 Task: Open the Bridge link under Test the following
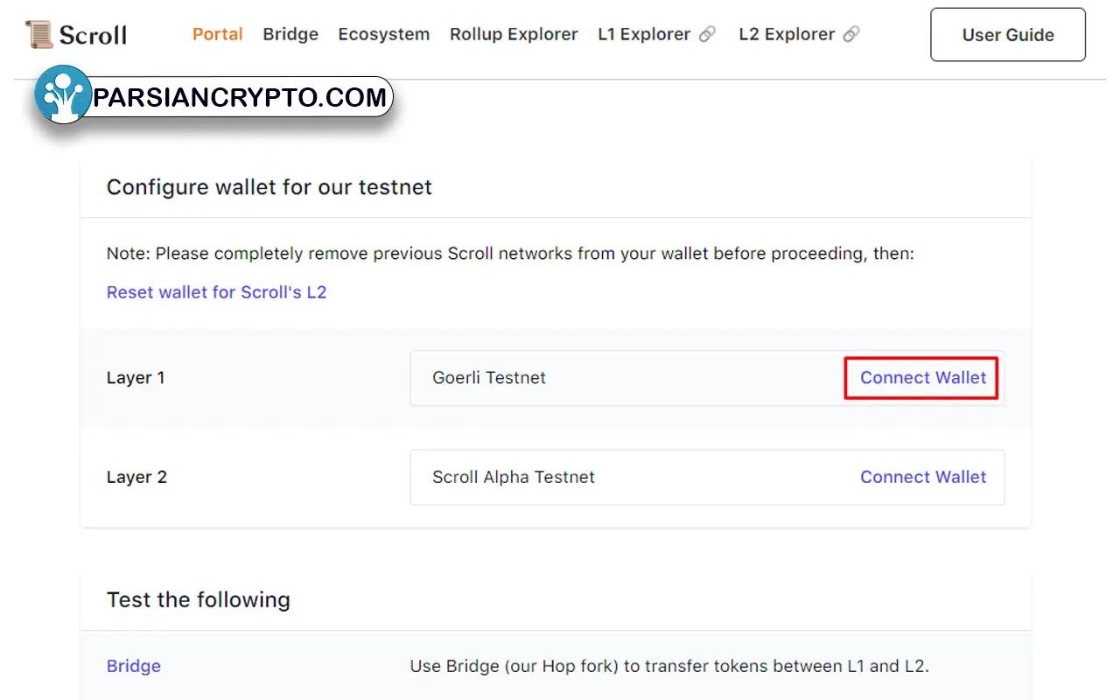[x=134, y=666]
